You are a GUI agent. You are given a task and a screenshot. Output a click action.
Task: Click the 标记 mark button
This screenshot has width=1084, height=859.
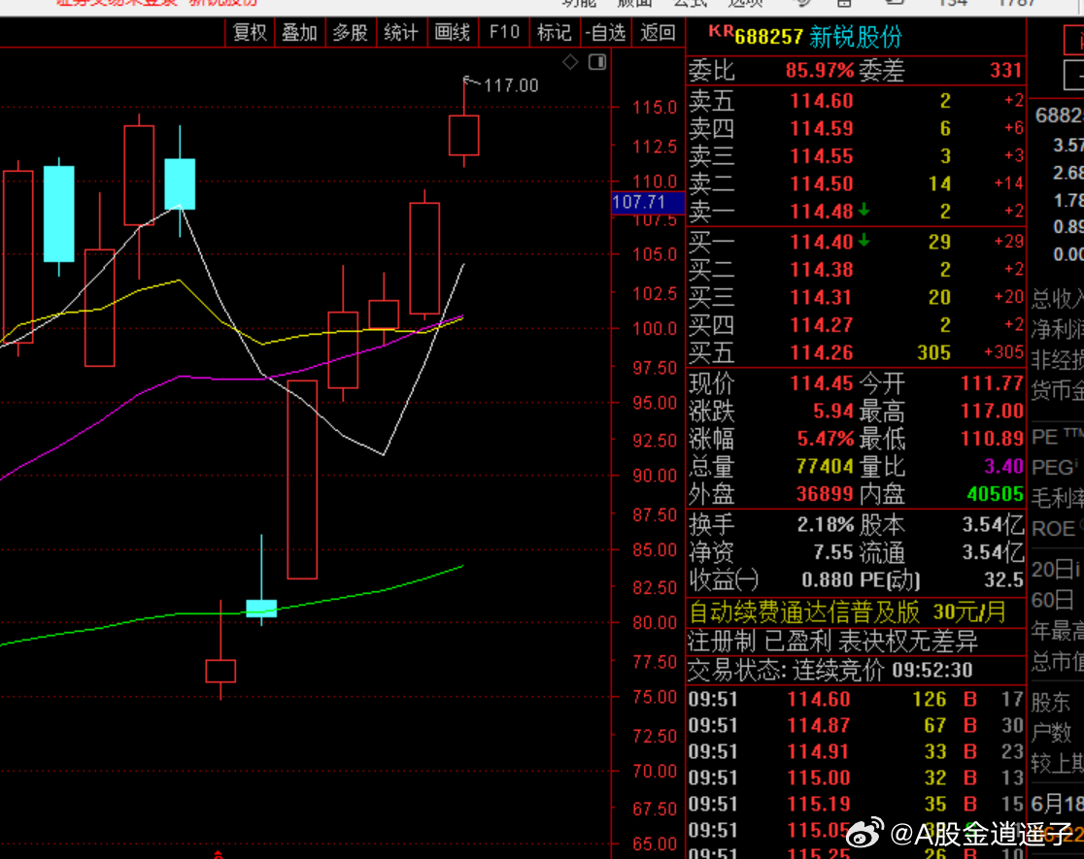[555, 32]
